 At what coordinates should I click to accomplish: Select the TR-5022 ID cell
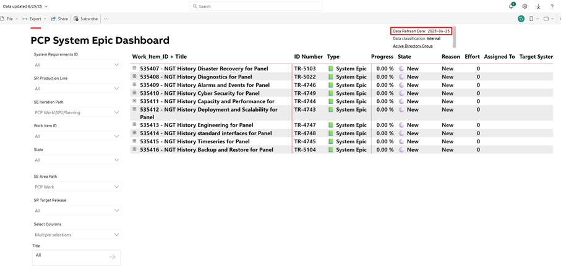coord(305,77)
